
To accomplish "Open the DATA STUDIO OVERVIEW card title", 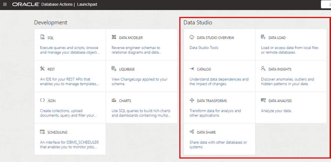I will coord(215,38).
